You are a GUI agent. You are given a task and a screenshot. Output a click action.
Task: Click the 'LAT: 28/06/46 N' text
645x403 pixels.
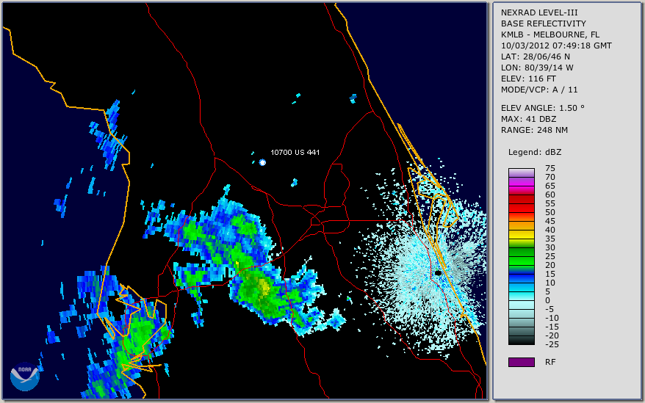pos(535,57)
